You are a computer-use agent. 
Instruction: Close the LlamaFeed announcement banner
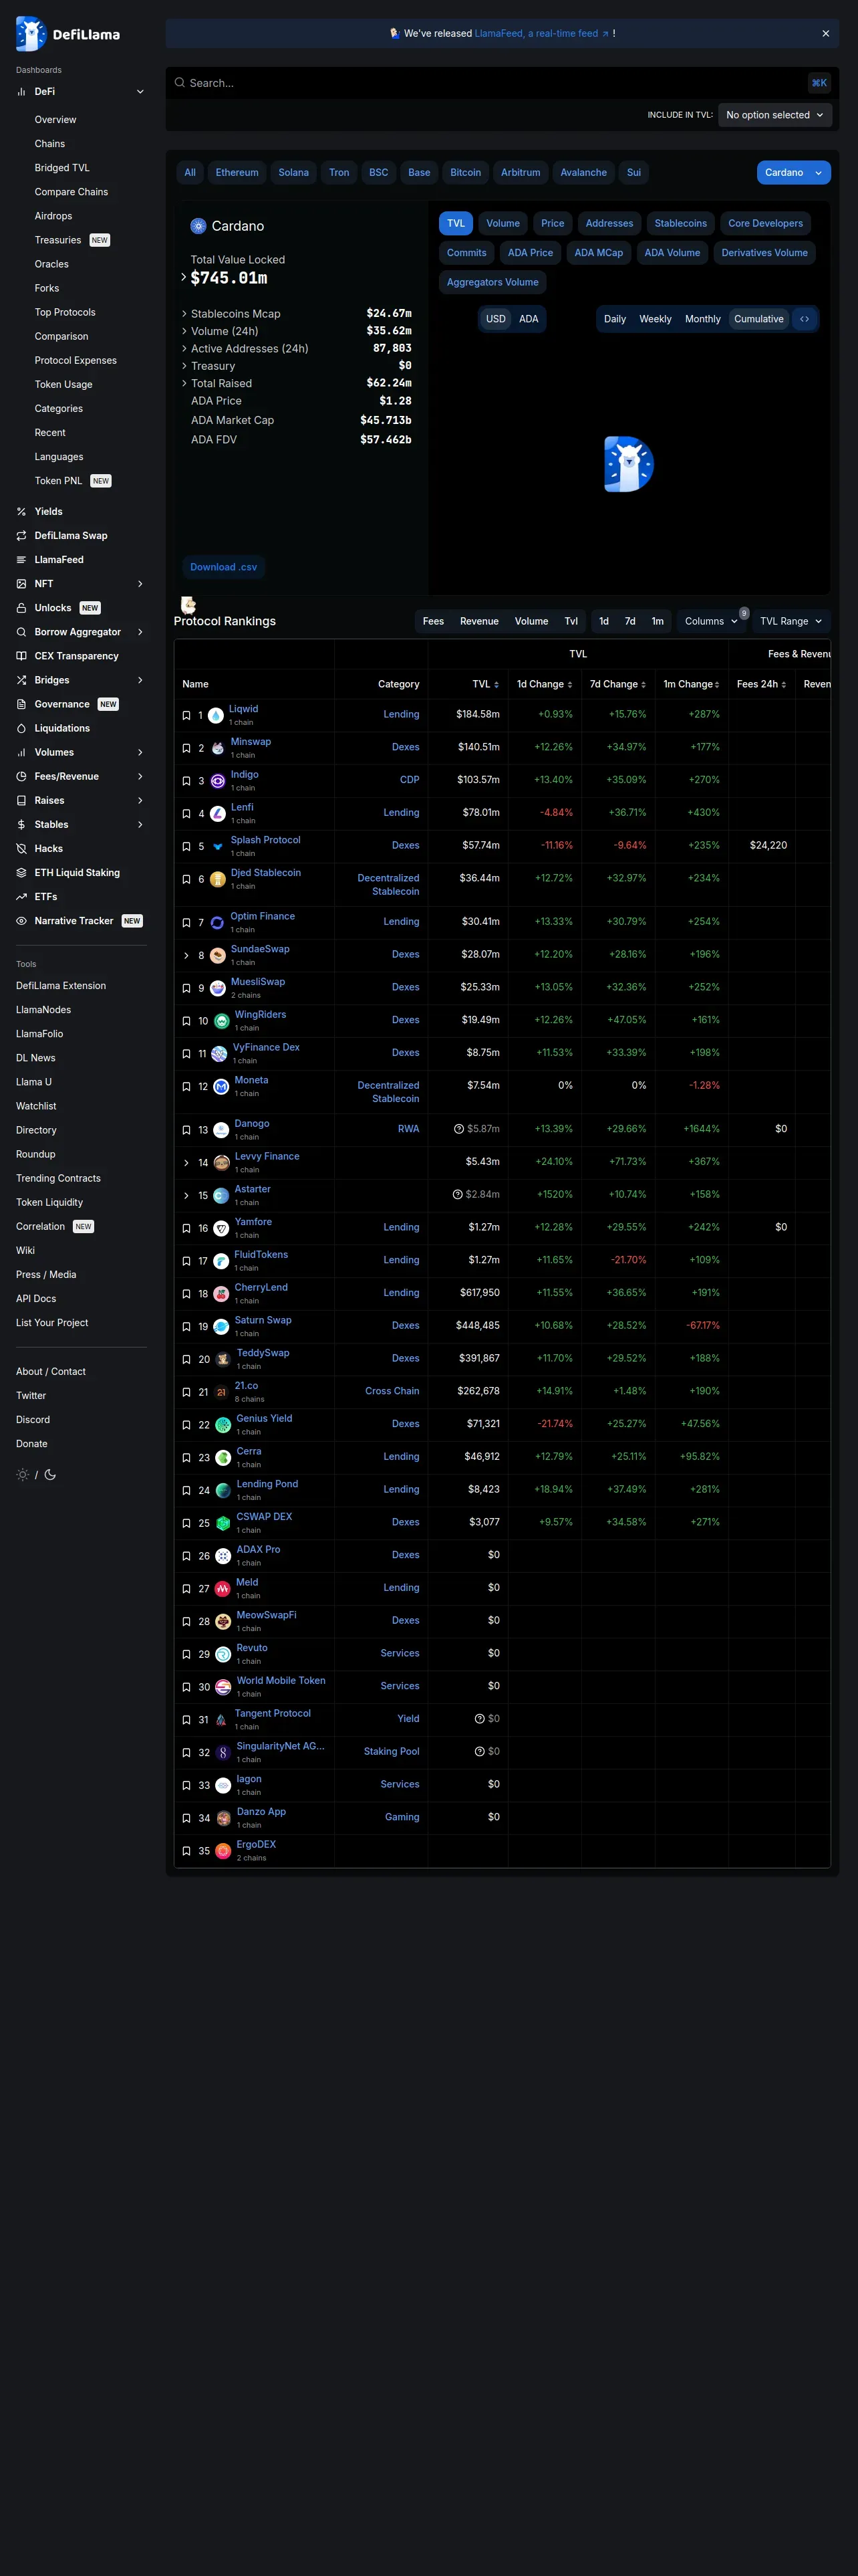[x=825, y=33]
